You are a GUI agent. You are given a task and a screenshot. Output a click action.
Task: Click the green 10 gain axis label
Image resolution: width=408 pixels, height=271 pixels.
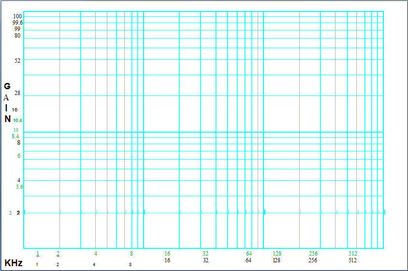click(16, 130)
